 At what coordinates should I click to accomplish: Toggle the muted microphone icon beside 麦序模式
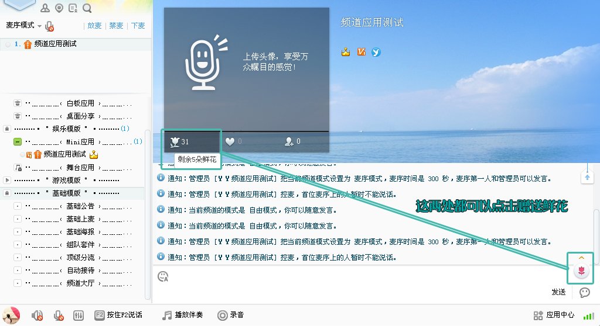[49, 26]
